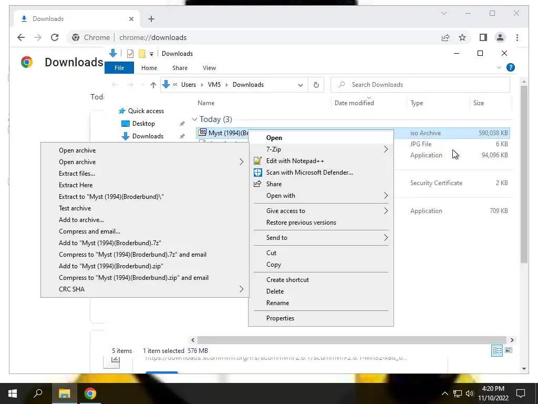
Task: Open Customize Quick Access Toolbar dropdown
Action: pos(151,54)
